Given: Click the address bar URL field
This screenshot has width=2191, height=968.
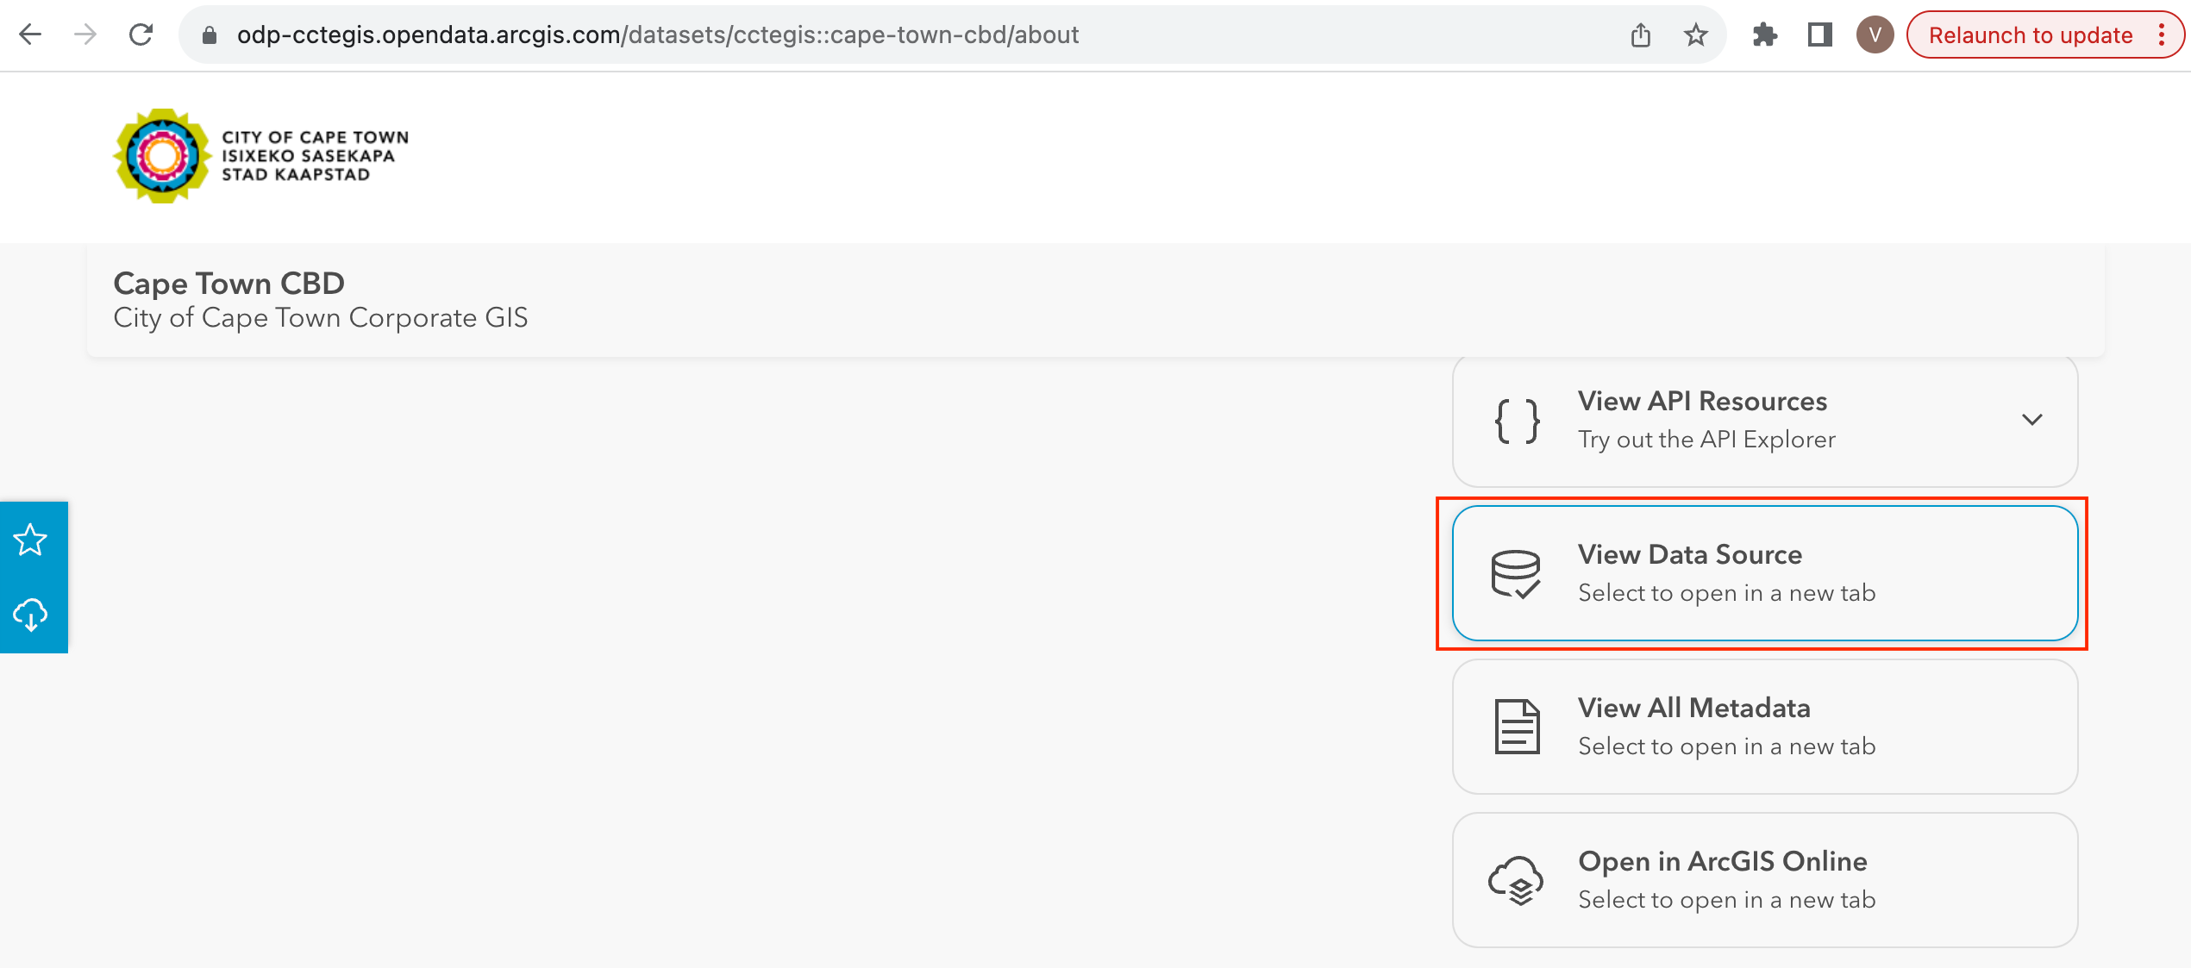Looking at the screenshot, I should (657, 34).
